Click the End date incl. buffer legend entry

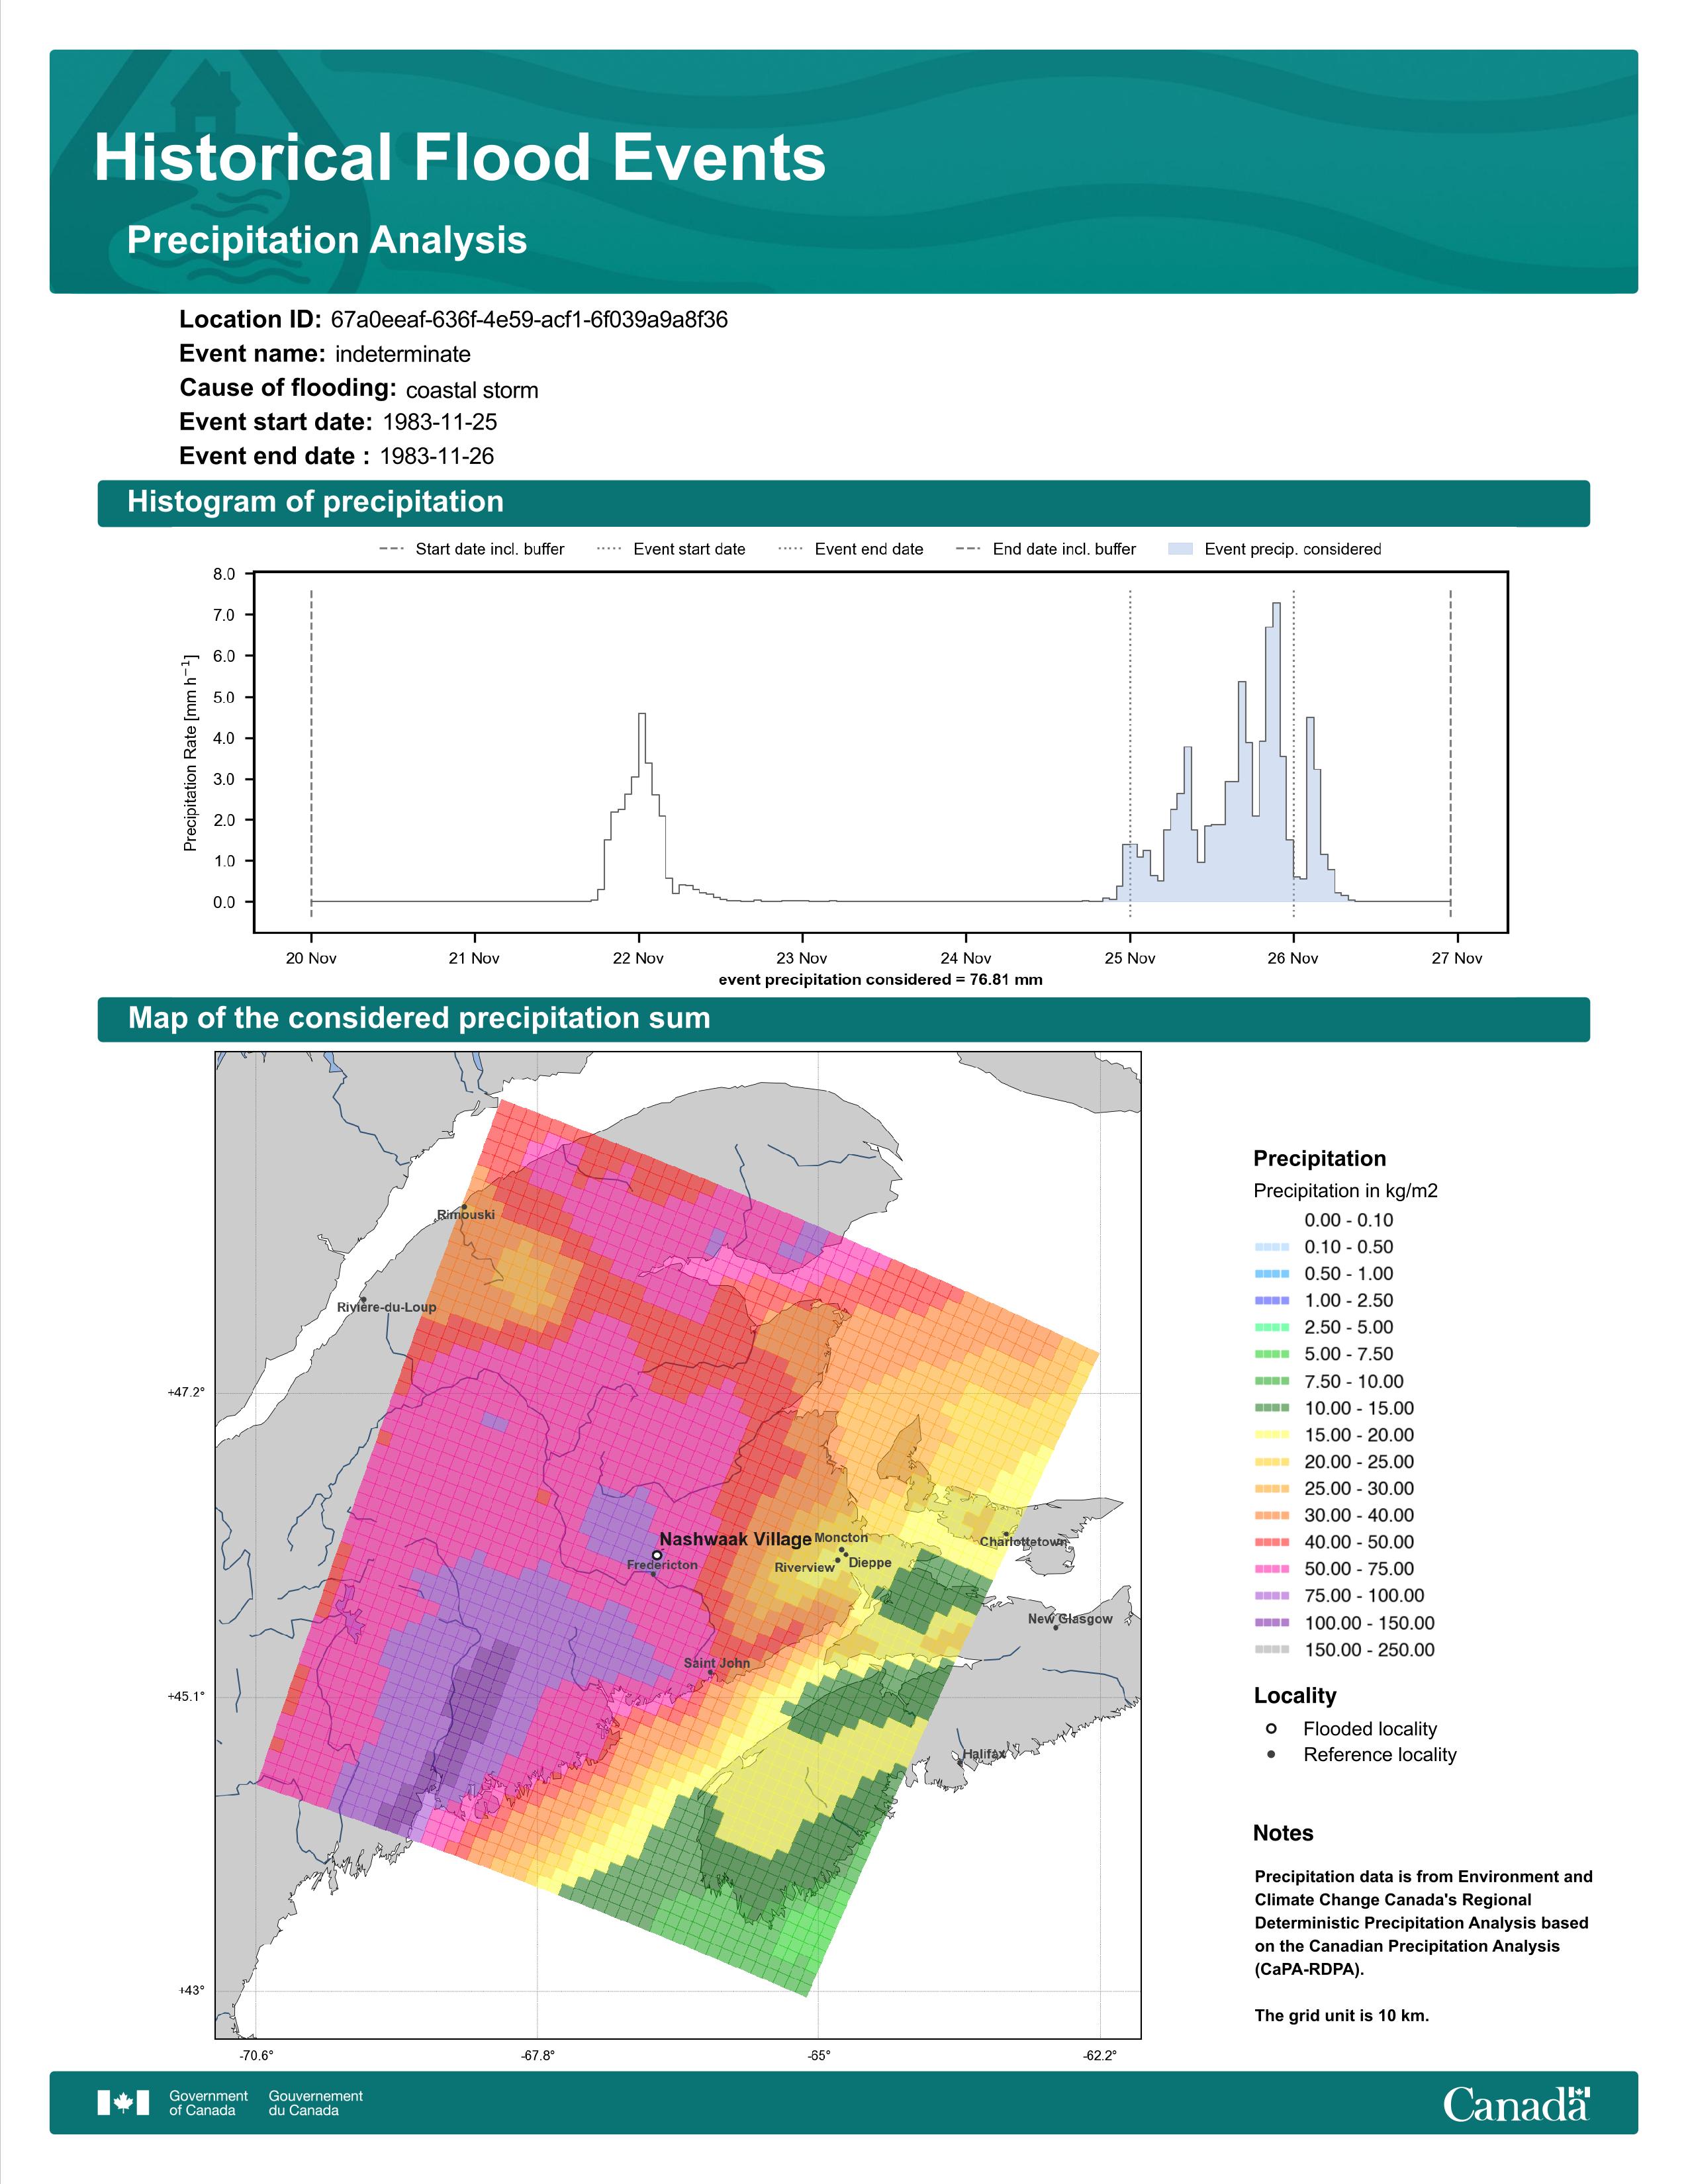(x=1046, y=549)
